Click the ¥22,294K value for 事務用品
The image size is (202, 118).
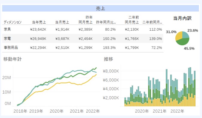click(38, 48)
